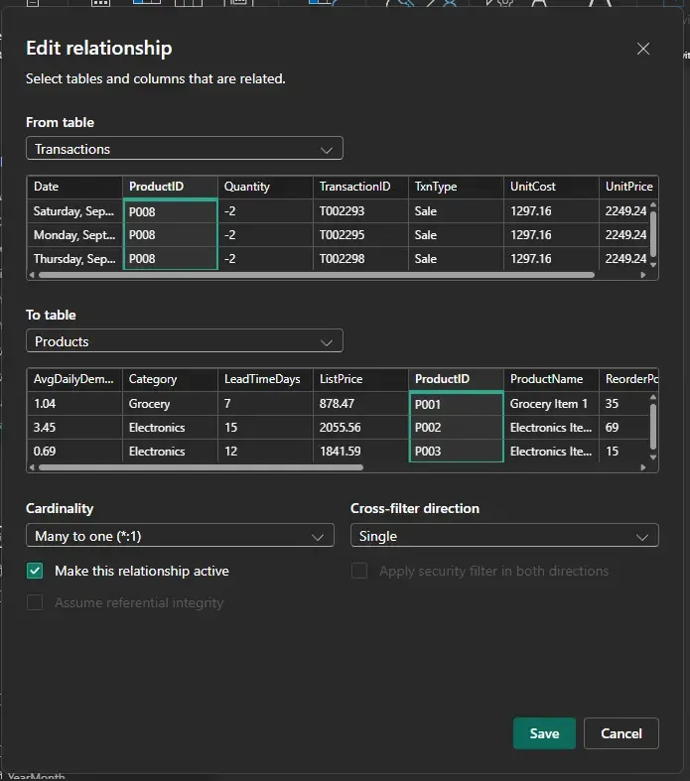Expand the Cardinality dropdown Many to one
This screenshot has width=690, height=781.
[x=180, y=536]
